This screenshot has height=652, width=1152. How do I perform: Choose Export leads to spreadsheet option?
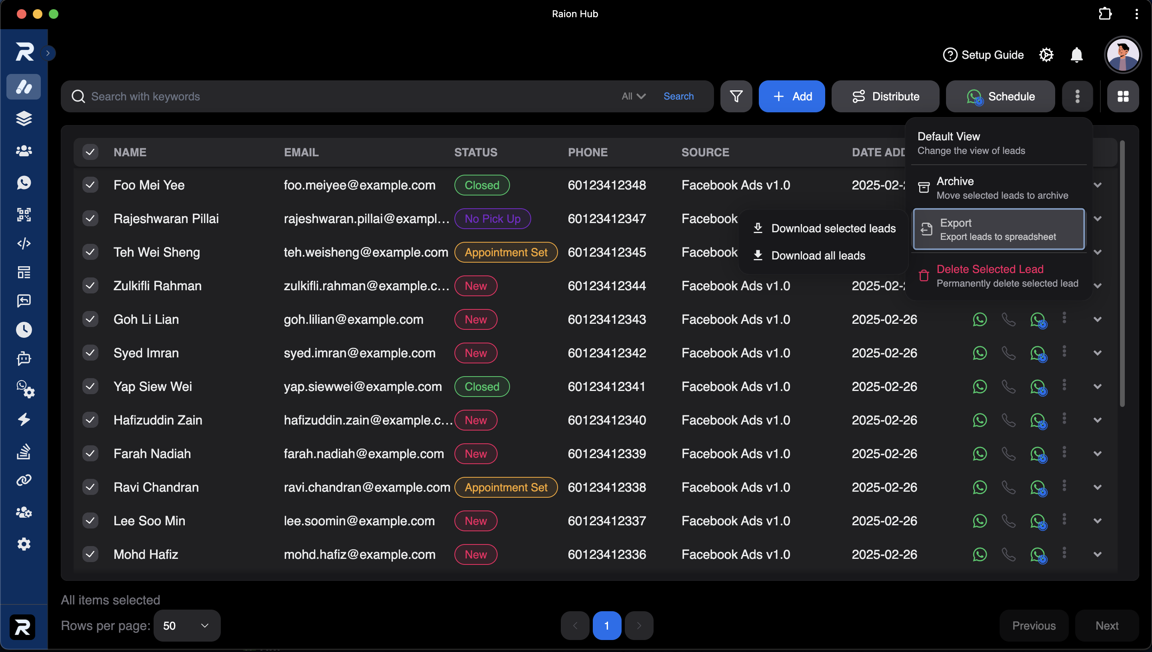click(x=998, y=229)
